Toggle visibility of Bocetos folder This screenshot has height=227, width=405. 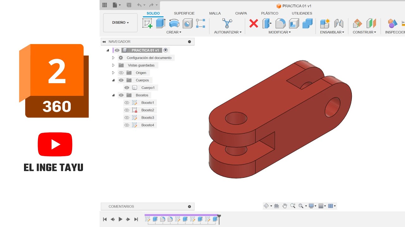pos(121,95)
